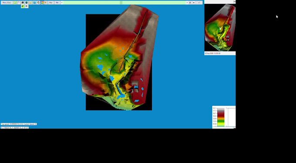Click the icon right of pause button

[x=194, y=3]
